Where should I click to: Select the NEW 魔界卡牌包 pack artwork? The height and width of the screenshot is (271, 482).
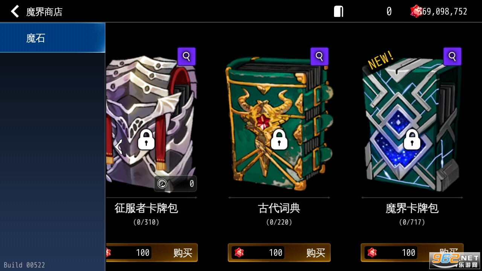412,123
